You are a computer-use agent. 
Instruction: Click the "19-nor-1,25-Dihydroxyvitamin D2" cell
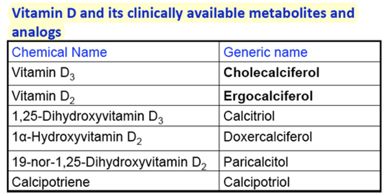pos(109,162)
